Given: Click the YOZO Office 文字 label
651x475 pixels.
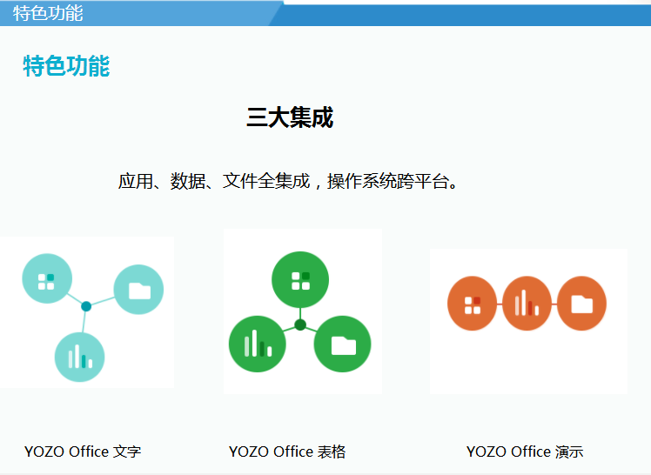Looking at the screenshot, I should 83,452.
